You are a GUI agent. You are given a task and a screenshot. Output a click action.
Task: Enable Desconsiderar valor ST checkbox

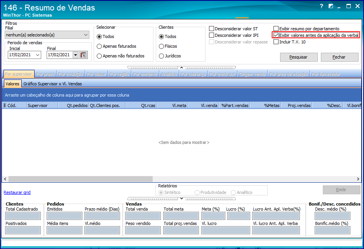pos(211,29)
